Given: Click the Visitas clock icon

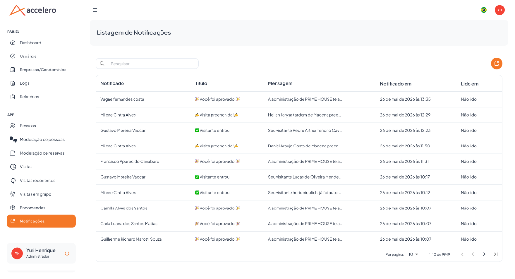Looking at the screenshot, I should click(x=13, y=167).
